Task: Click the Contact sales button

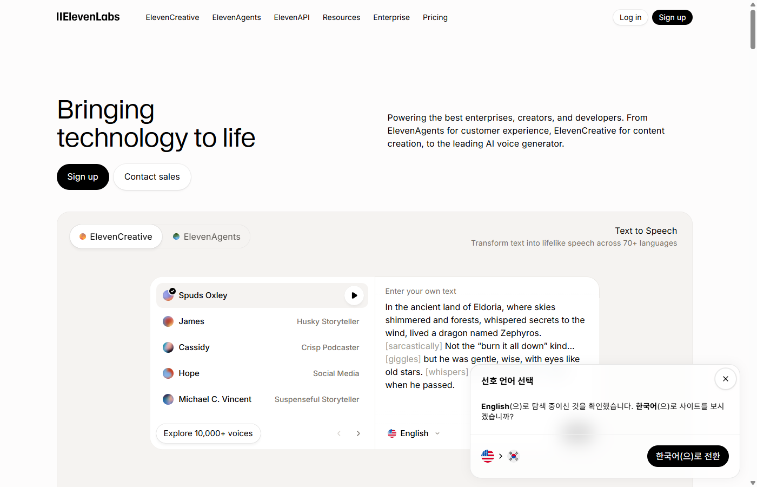Action: click(152, 177)
